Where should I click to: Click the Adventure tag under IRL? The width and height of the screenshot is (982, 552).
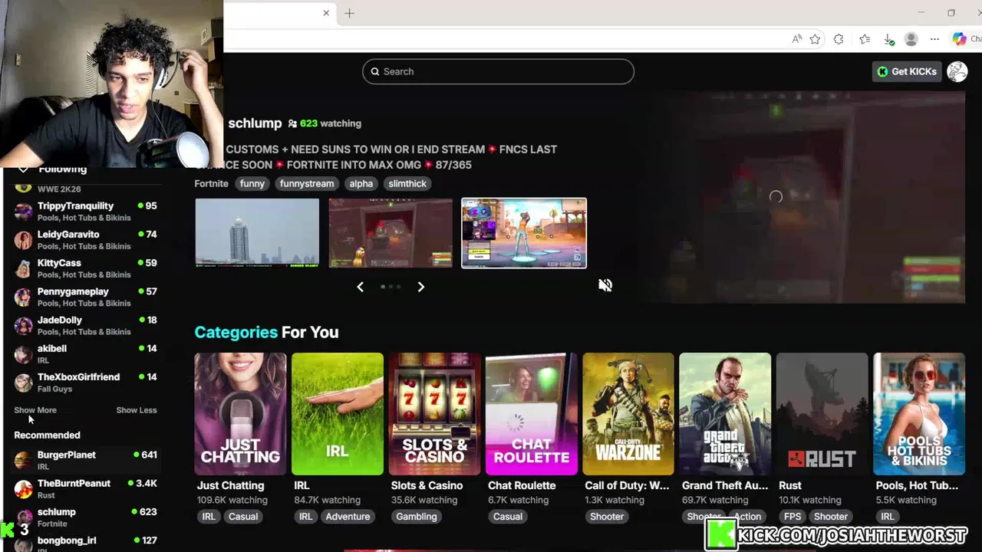348,516
